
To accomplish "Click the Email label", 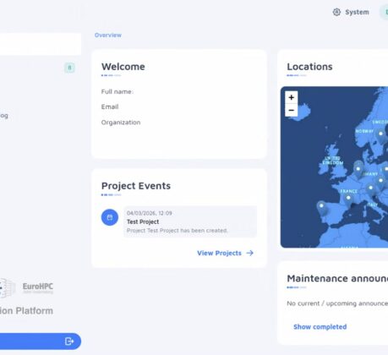I will (x=110, y=106).
